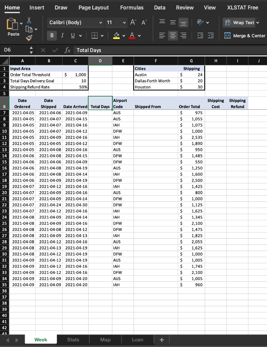Click the fx Insert Function icon
Screen dimensions: 267x347
coord(67,50)
